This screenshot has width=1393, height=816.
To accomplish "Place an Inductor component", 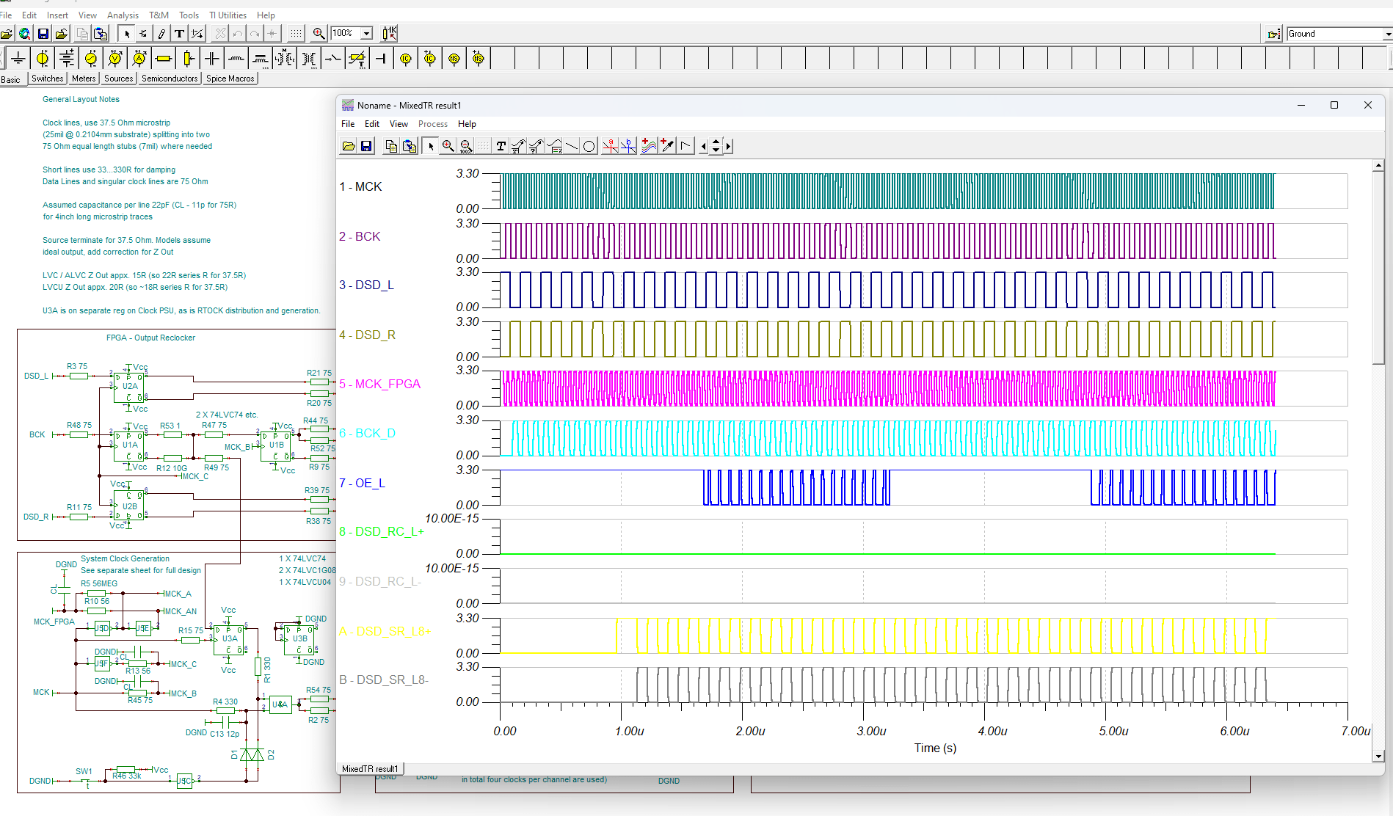I will click(236, 59).
